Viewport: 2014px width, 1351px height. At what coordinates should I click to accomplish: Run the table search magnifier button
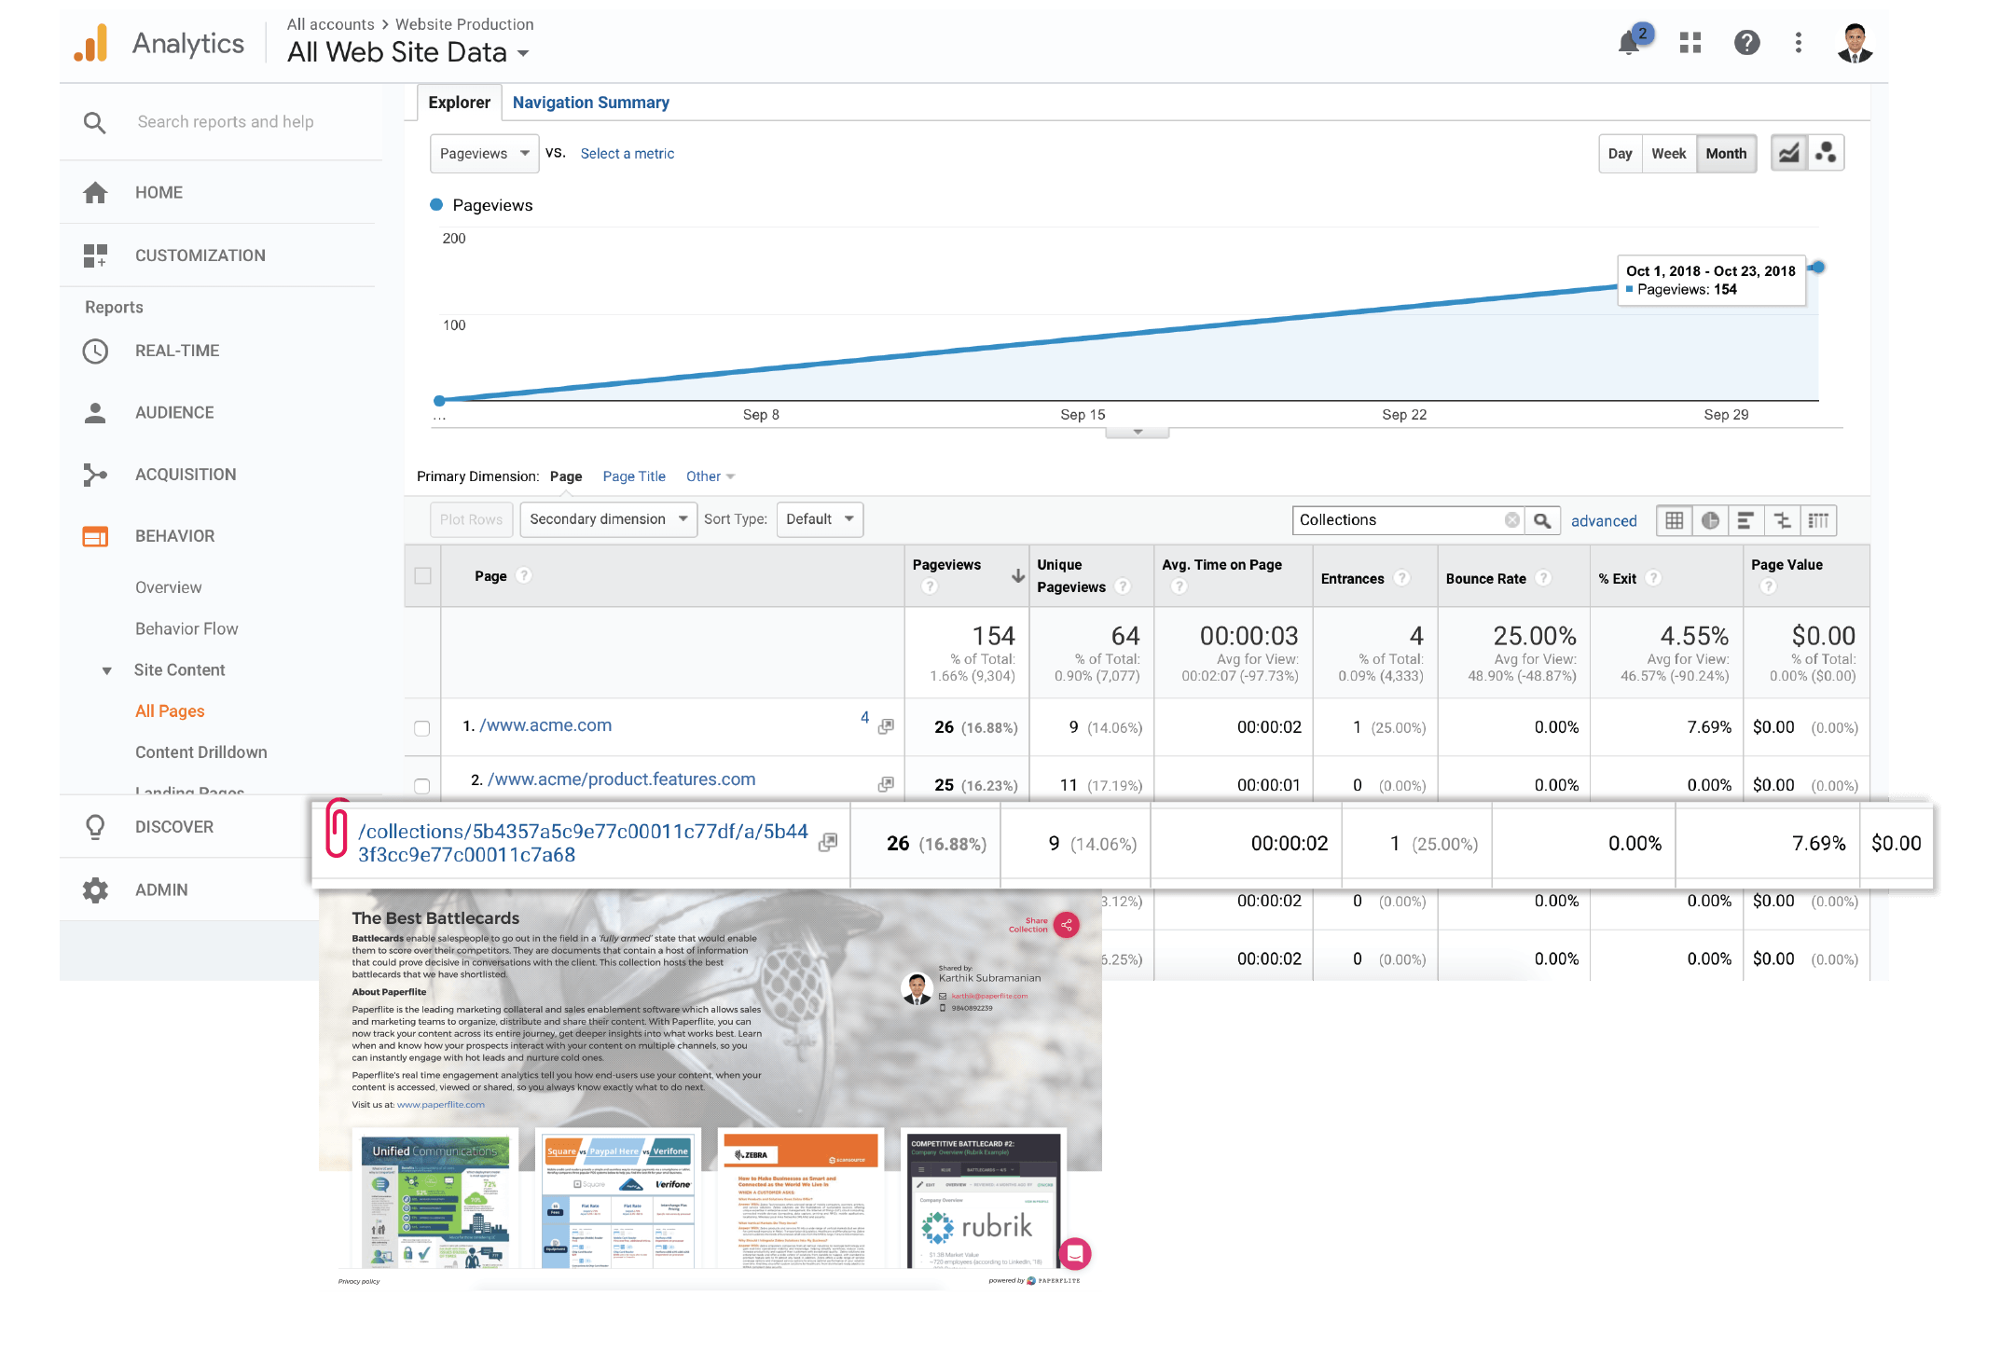1542,520
